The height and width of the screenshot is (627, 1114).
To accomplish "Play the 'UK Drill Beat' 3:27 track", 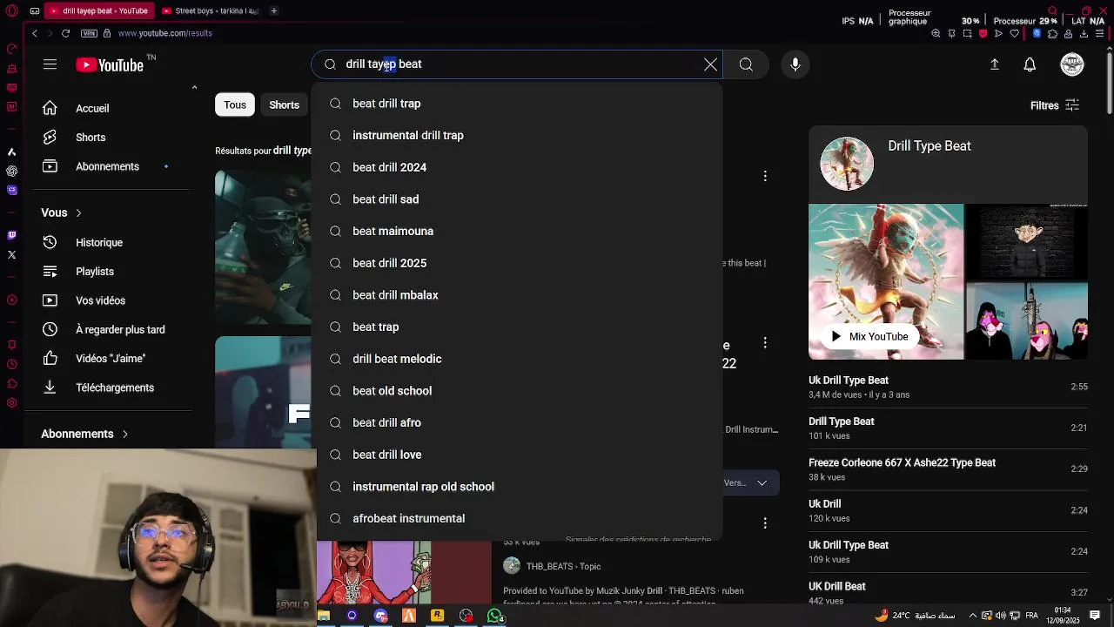I will (948, 593).
